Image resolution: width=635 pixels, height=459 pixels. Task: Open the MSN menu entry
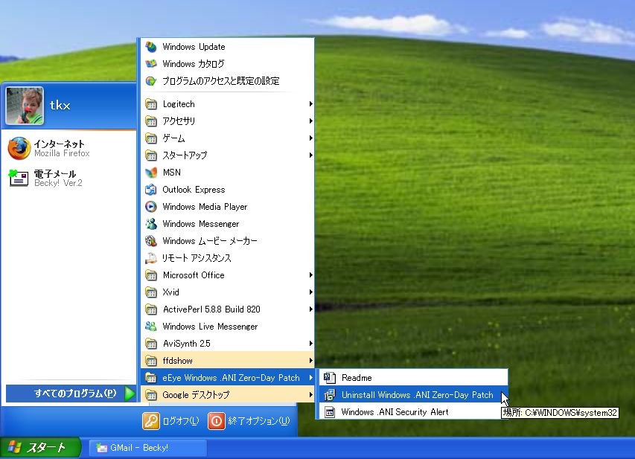click(x=228, y=173)
